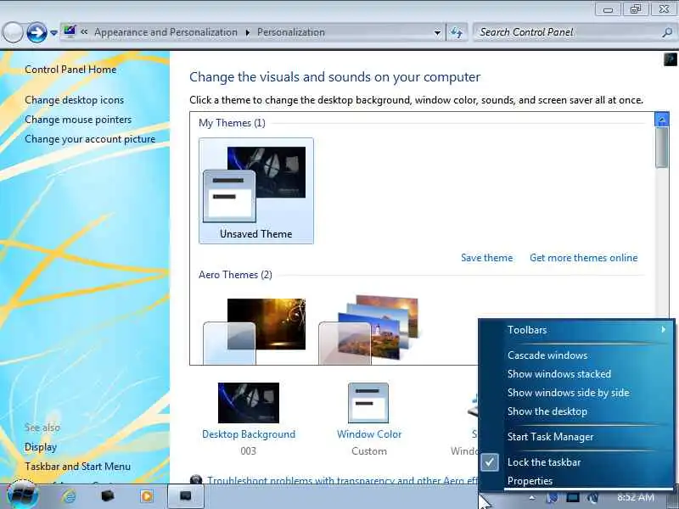
Task: Click the Windows Start orb
Action: tap(23, 495)
